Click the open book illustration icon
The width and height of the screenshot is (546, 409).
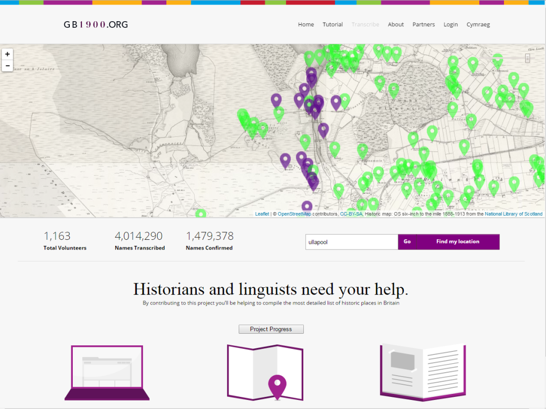tap(422, 372)
